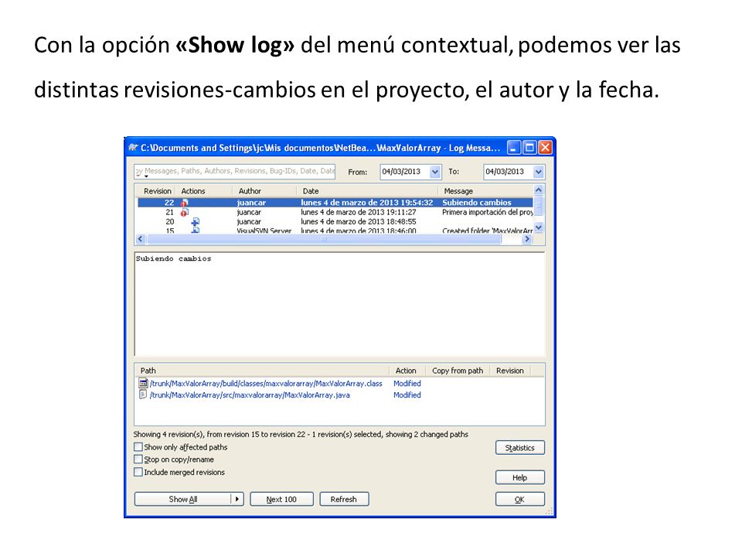742x557 pixels.
Task: Click the java file icon for MaxValorArray.java
Action: tap(144, 395)
